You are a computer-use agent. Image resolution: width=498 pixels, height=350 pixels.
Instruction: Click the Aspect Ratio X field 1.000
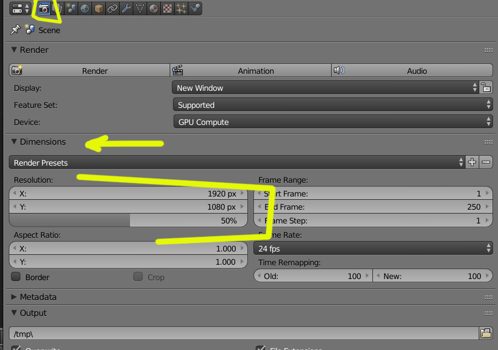(x=128, y=248)
